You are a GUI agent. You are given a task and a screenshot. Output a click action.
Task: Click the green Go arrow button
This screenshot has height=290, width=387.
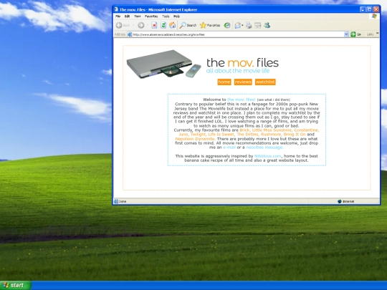pos(353,34)
